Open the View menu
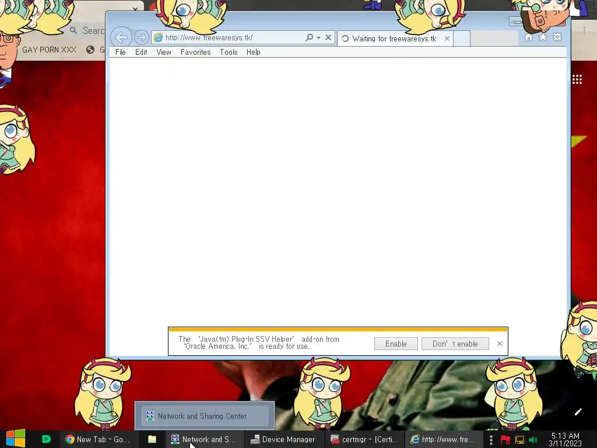The height and width of the screenshot is (448, 597). coord(164,52)
